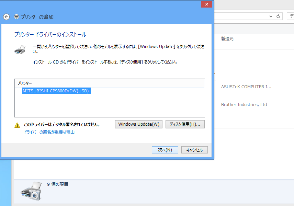
Task: Click the 9 個の項目 status text
Action: click(x=58, y=184)
